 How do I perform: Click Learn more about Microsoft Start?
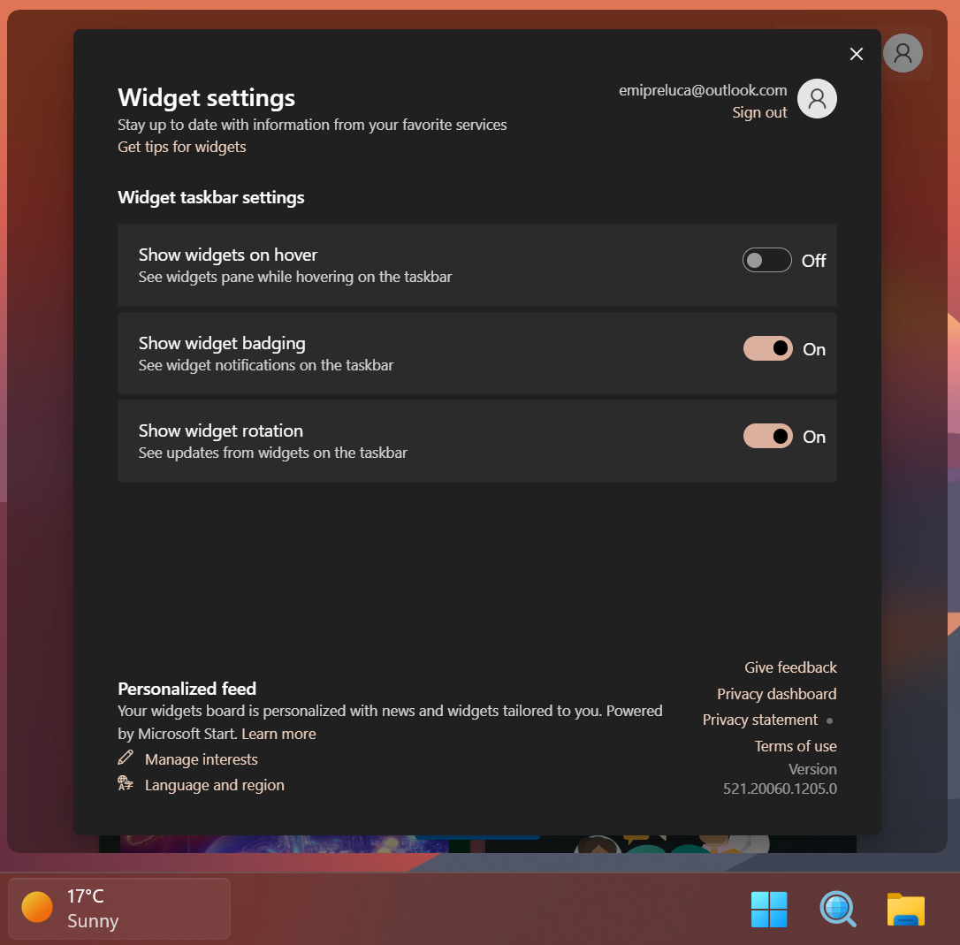[x=278, y=733]
